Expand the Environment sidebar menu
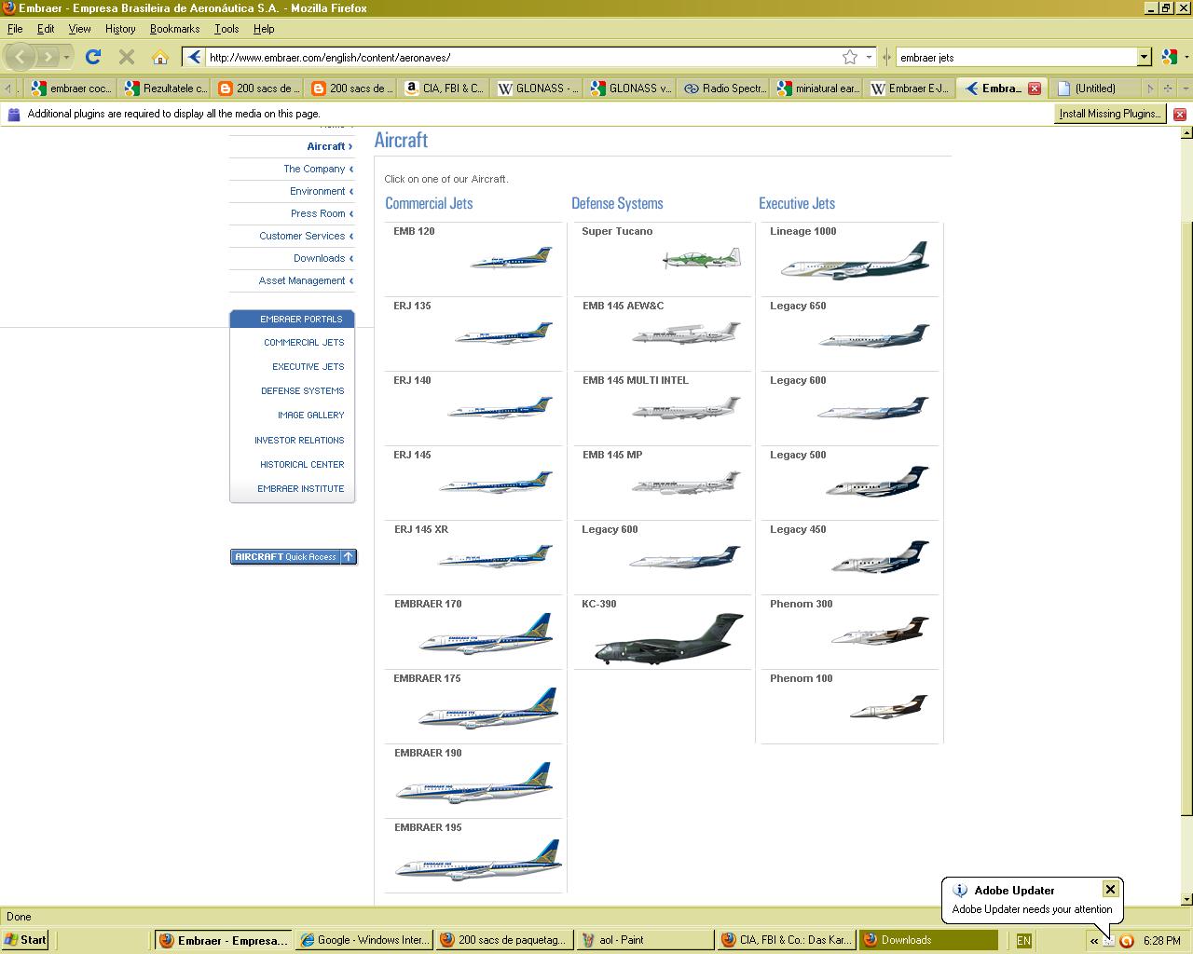Image resolution: width=1193 pixels, height=954 pixels. (322, 191)
